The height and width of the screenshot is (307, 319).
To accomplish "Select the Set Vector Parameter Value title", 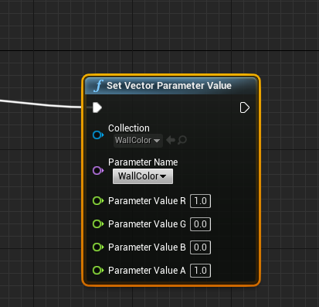I will click(x=169, y=86).
